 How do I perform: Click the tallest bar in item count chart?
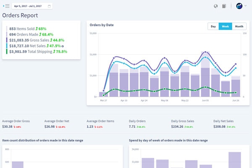point(18,165)
